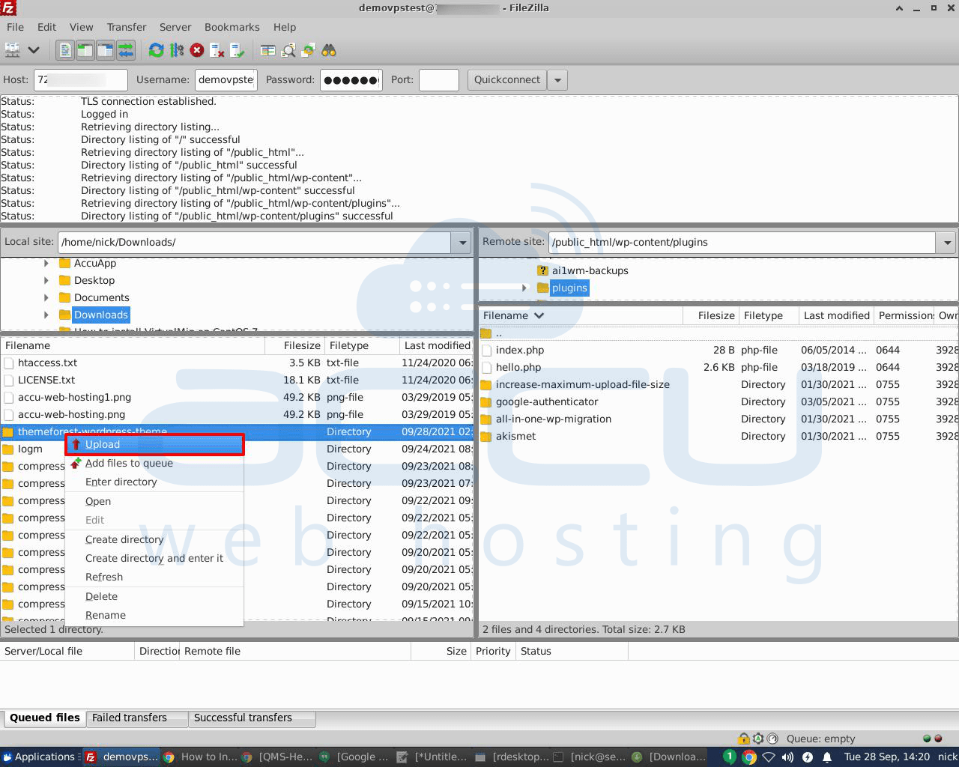
Task: Choose Open in context menu
Action: pyautogui.click(x=154, y=501)
